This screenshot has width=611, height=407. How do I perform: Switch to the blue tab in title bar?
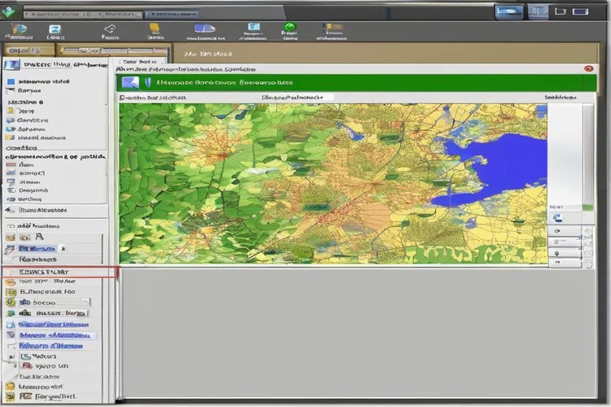click(x=172, y=15)
